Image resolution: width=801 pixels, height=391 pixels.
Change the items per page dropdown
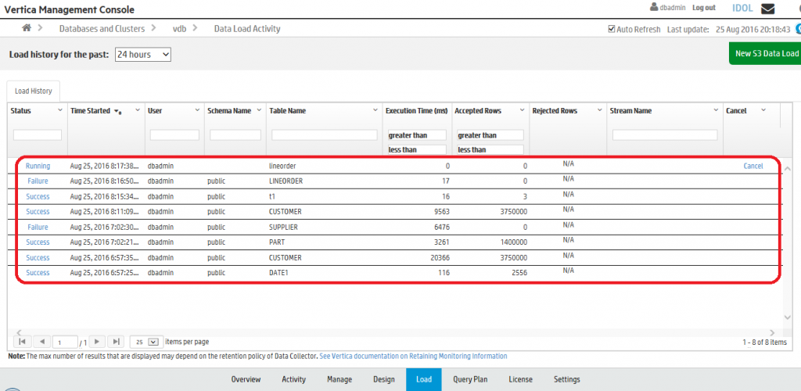[x=145, y=342]
